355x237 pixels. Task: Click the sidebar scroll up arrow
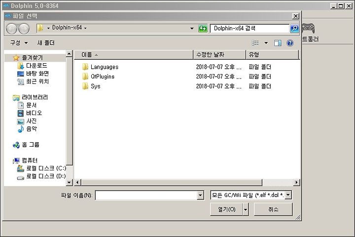tap(69, 54)
